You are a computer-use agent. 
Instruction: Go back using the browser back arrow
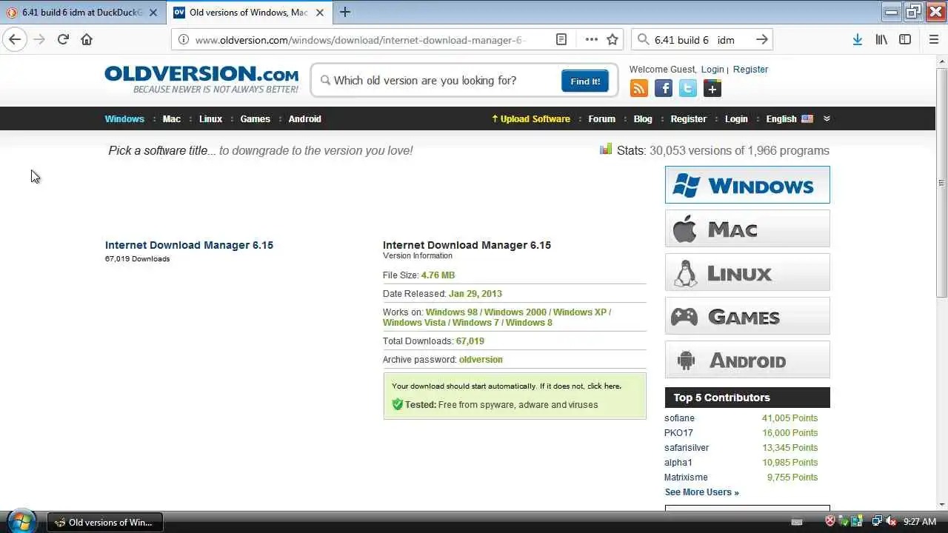point(15,40)
